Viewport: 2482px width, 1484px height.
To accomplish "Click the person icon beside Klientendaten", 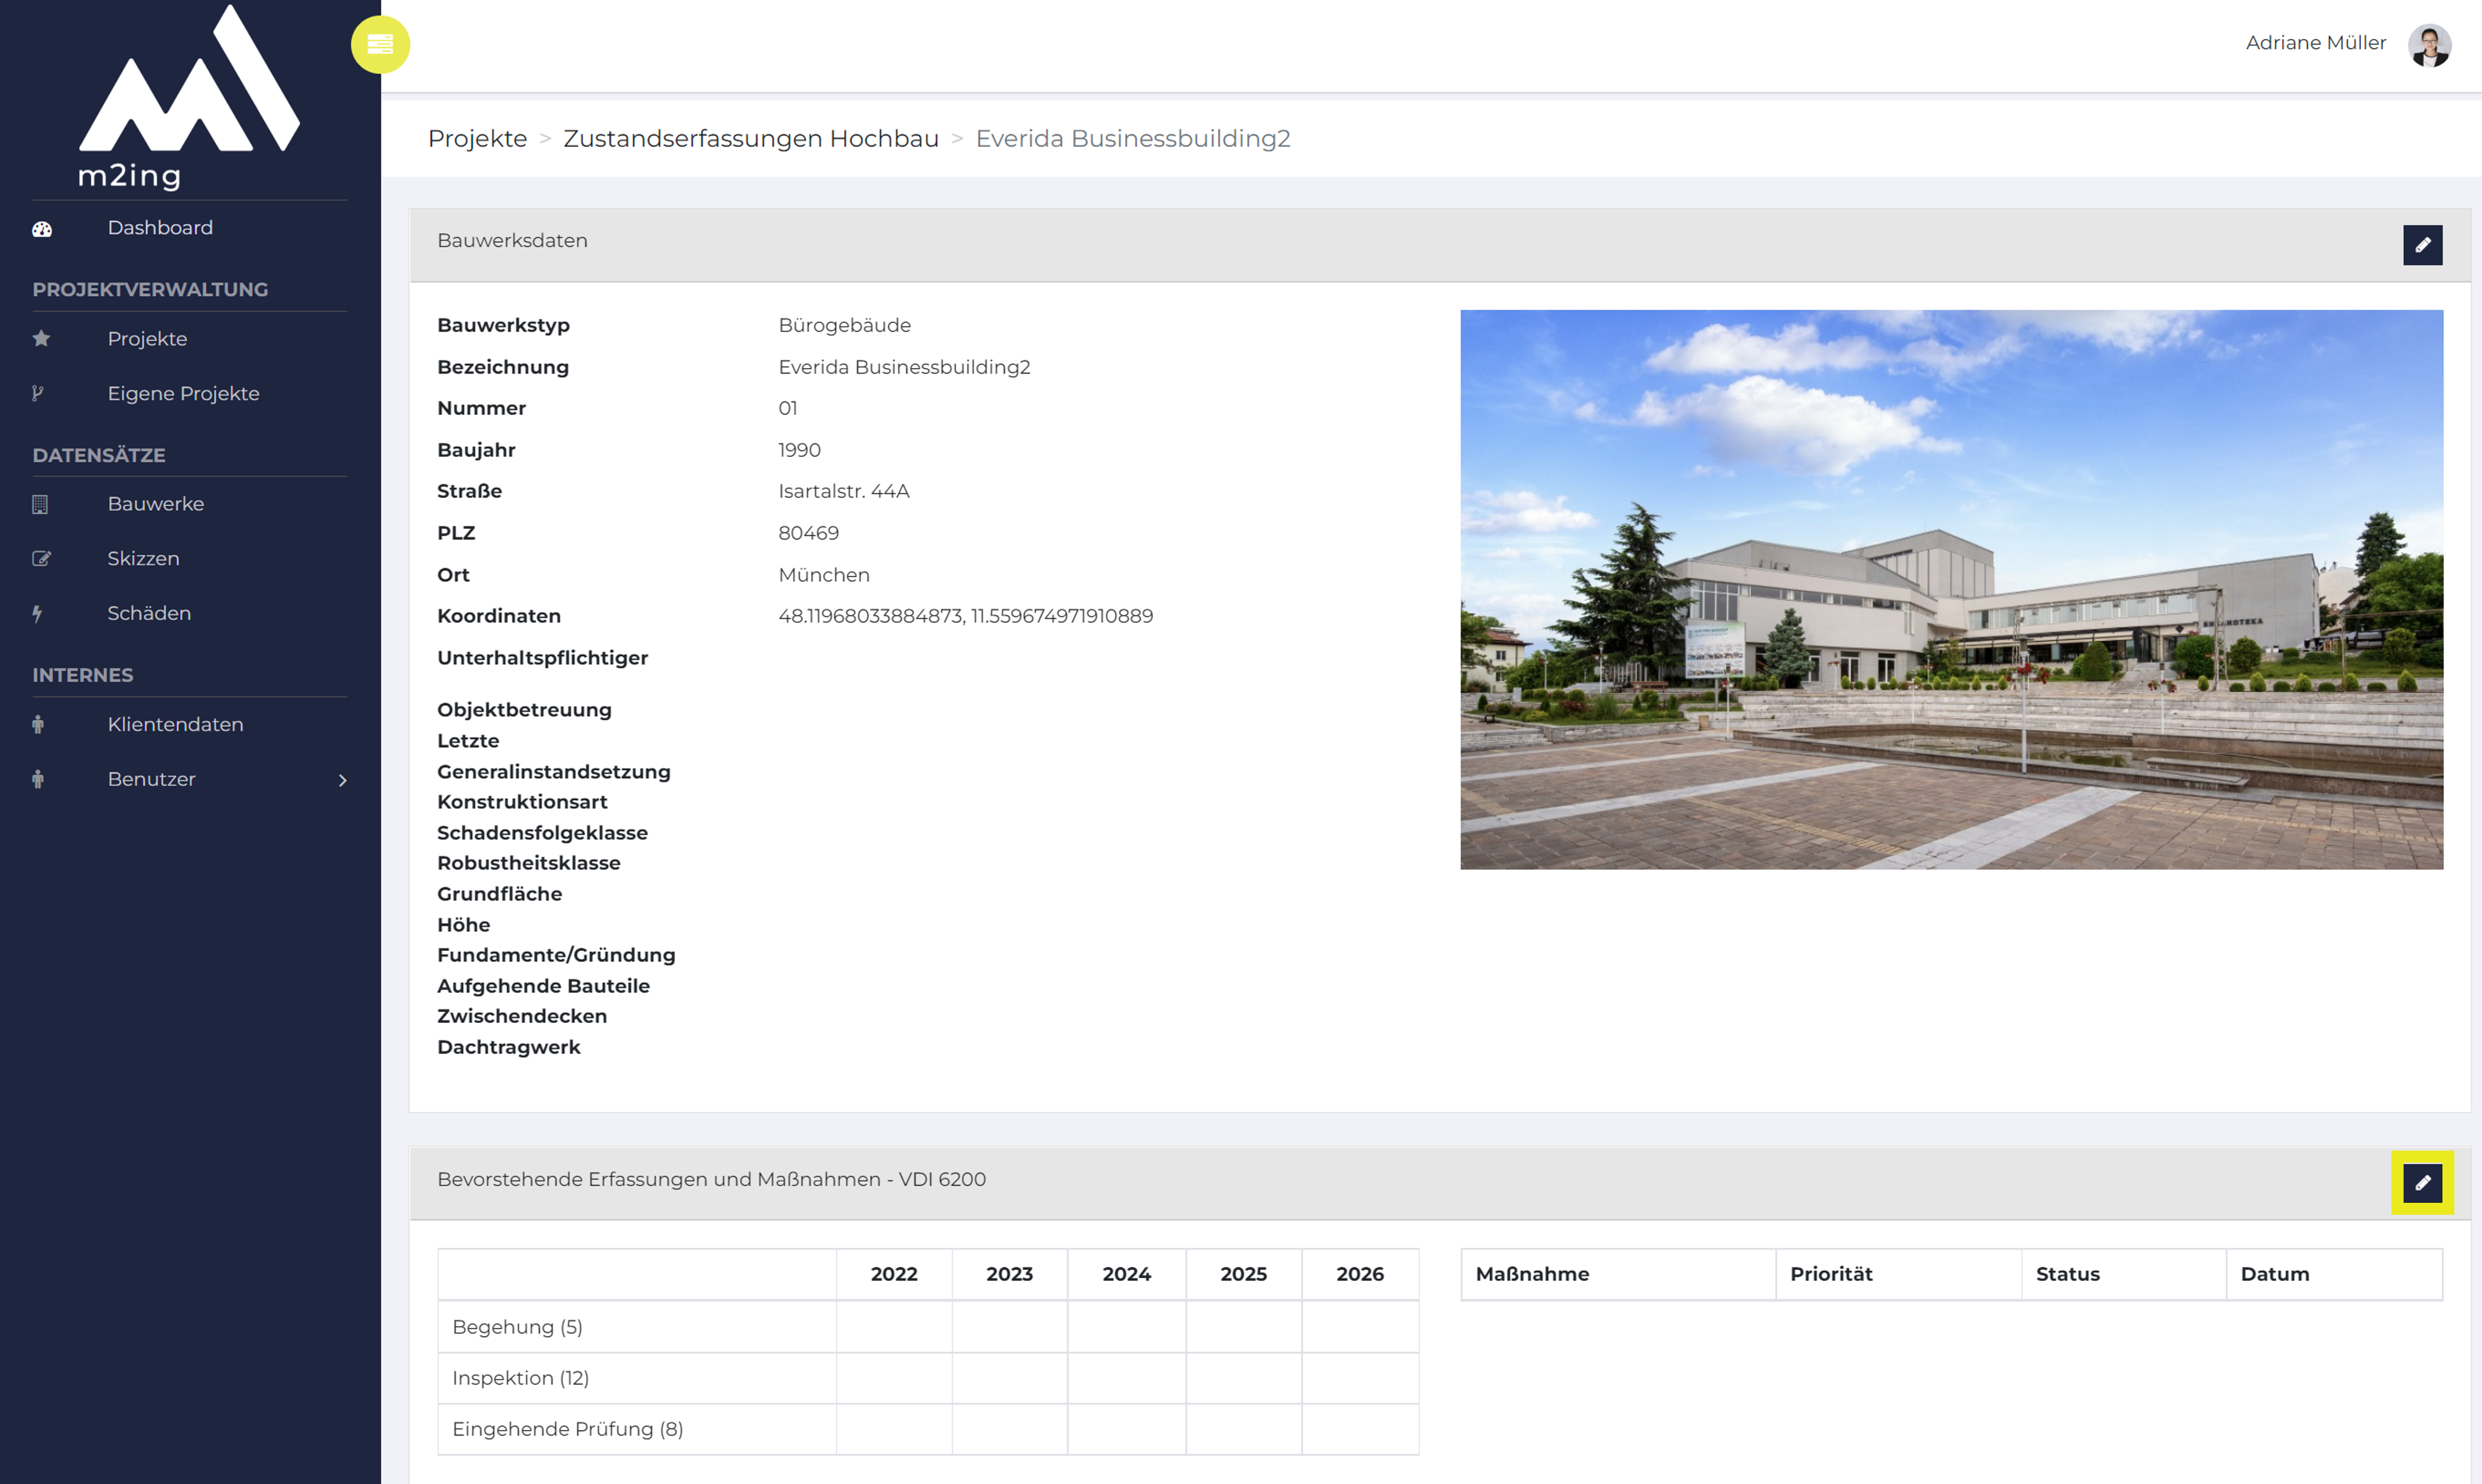I will pos(38,725).
